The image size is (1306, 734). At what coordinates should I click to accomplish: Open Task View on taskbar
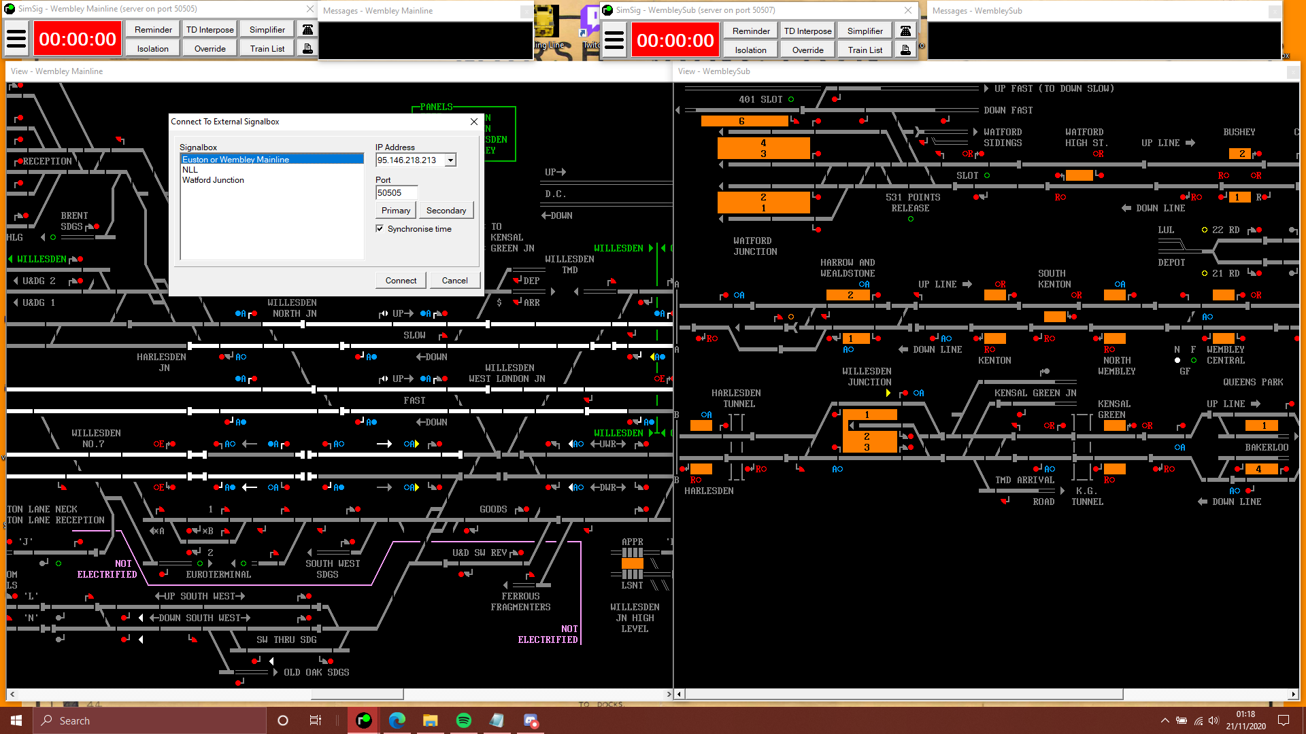point(315,720)
